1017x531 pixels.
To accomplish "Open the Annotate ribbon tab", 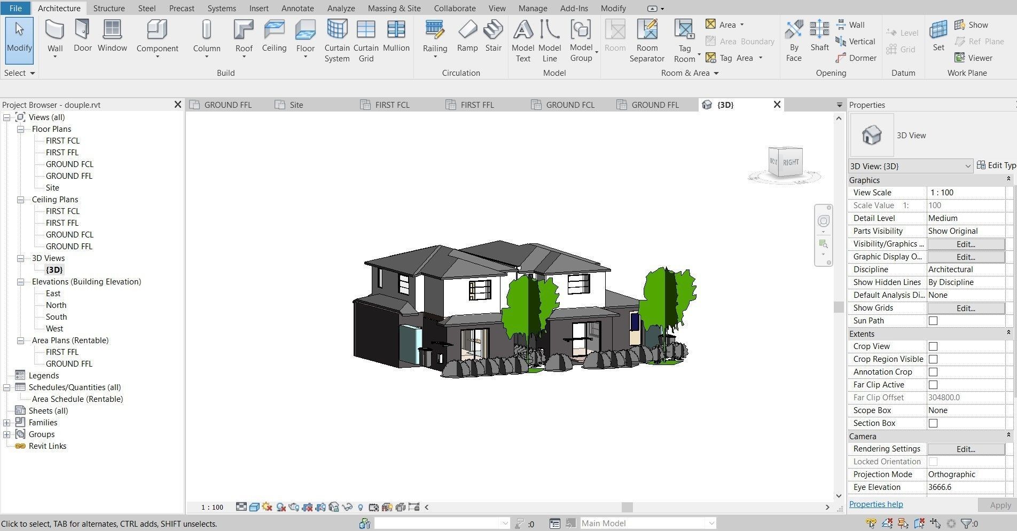I will [298, 8].
